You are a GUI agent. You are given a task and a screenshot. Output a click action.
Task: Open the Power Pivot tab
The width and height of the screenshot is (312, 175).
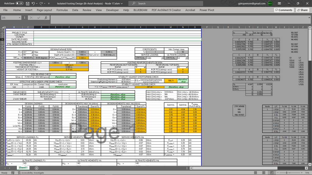pos(207,10)
